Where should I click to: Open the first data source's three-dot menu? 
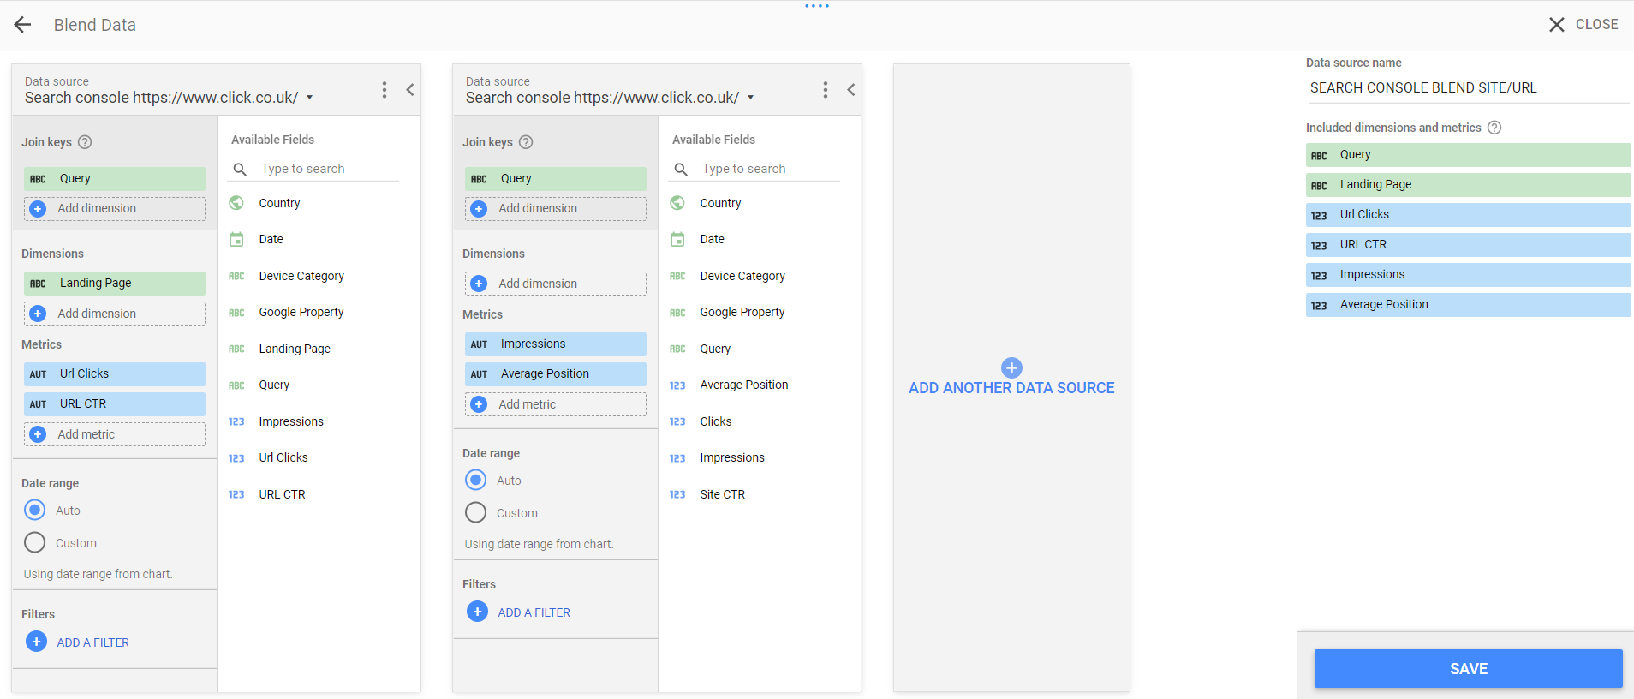(385, 90)
